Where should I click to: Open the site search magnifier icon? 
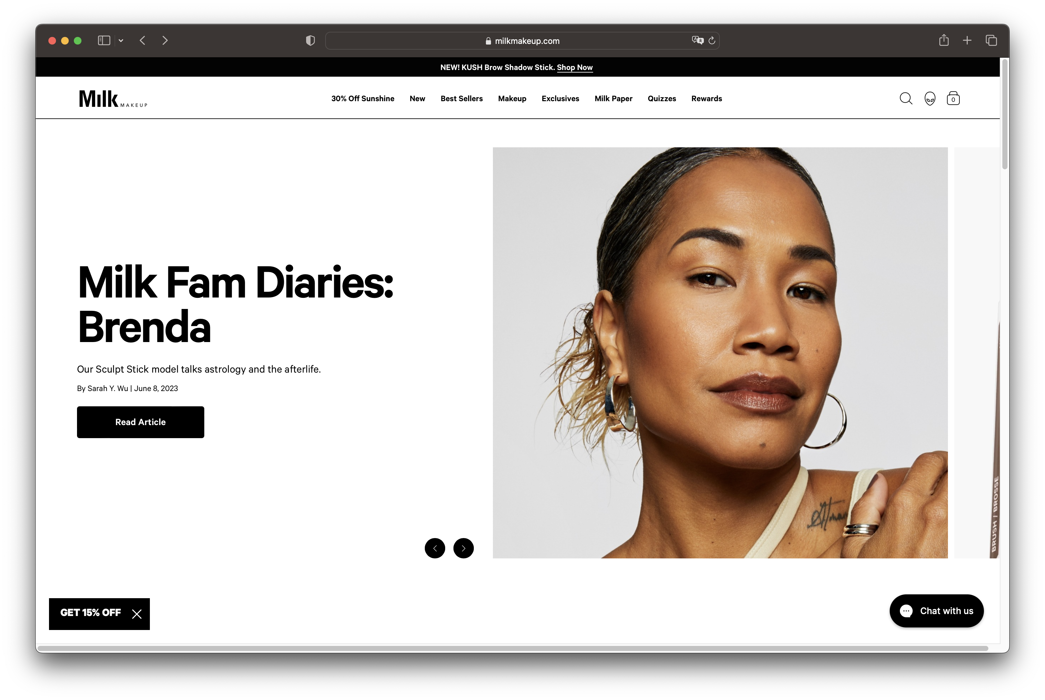coord(906,98)
